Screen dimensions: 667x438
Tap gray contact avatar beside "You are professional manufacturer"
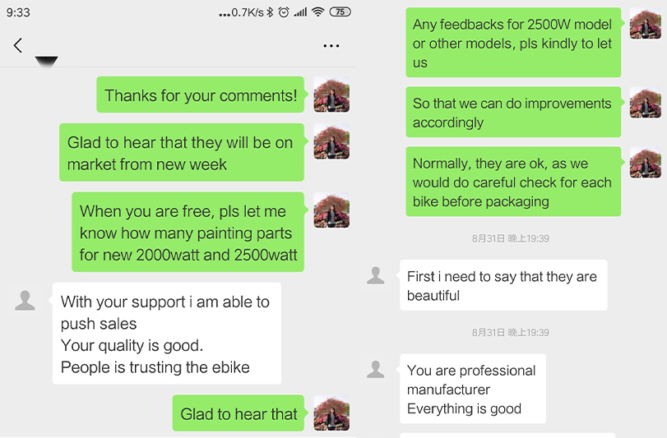coord(376,369)
